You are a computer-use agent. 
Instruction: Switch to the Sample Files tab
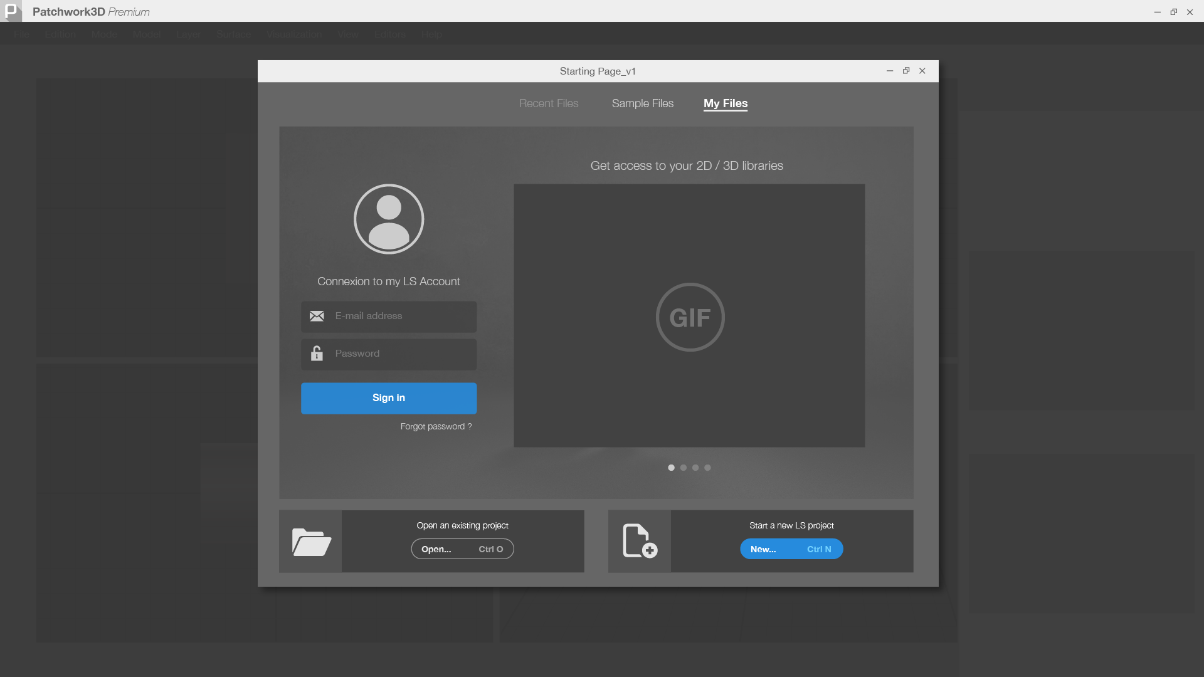tap(643, 103)
